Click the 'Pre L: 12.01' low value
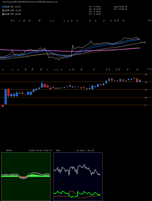 point(95,12)
